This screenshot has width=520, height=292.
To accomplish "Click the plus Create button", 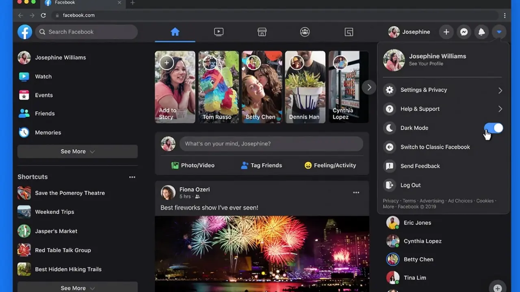I will click(x=446, y=32).
